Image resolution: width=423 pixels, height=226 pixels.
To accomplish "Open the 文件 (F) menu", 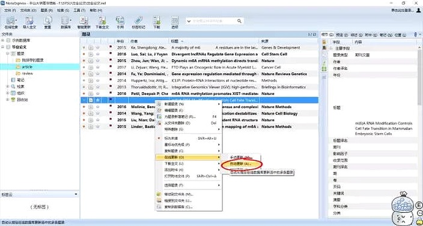I will click(x=10, y=10).
